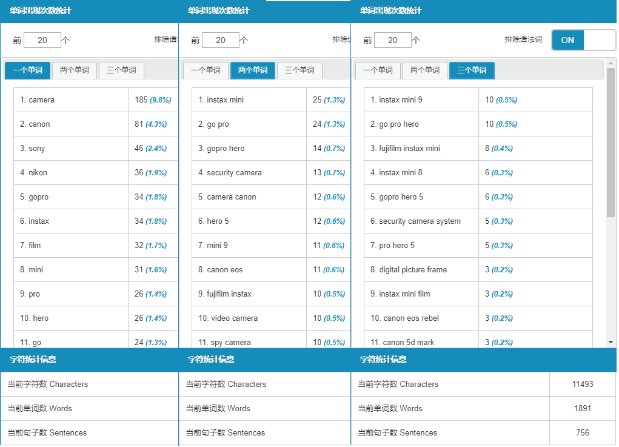The image size is (619, 447).
Task: Select 一个单词 tab in left panel
Action: pyautogui.click(x=28, y=70)
